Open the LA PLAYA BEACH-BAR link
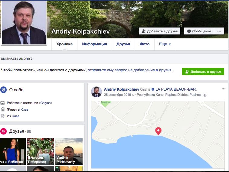The image size is (229, 172). coord(176,89)
